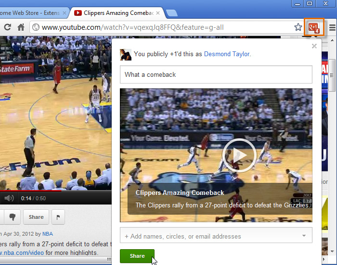
Task: Maximize the Chrome window
Action: coord(310,4)
